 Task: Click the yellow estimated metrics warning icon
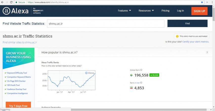177,36
